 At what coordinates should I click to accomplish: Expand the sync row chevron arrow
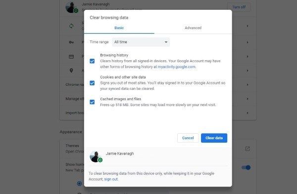coord(247,26)
